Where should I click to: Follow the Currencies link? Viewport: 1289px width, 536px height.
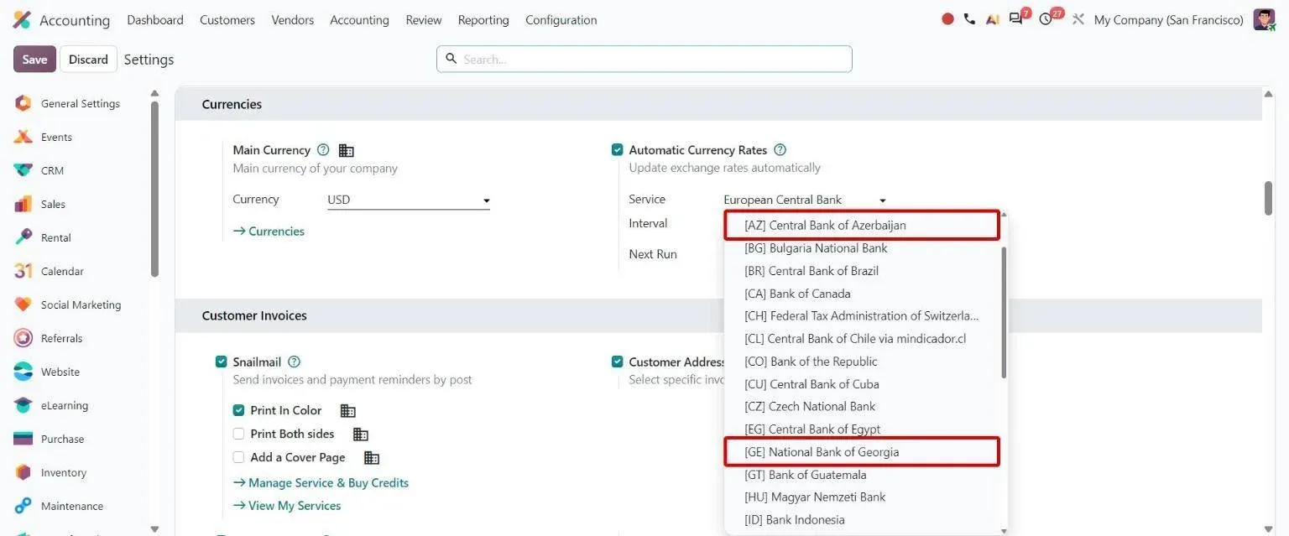pyautogui.click(x=269, y=232)
